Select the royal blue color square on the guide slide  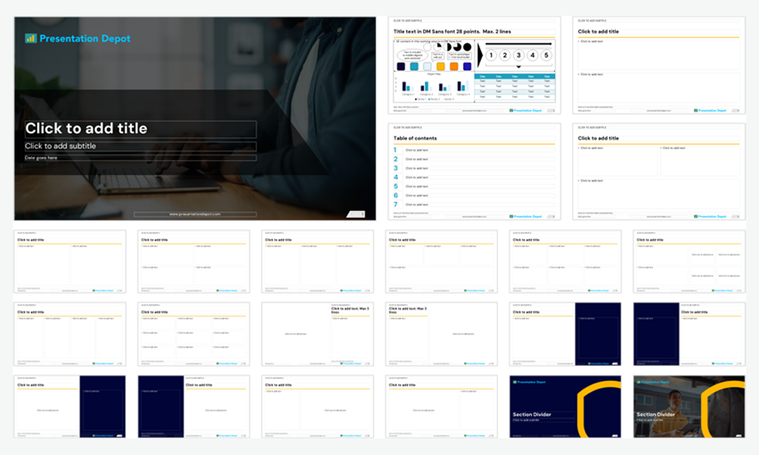(x=467, y=66)
